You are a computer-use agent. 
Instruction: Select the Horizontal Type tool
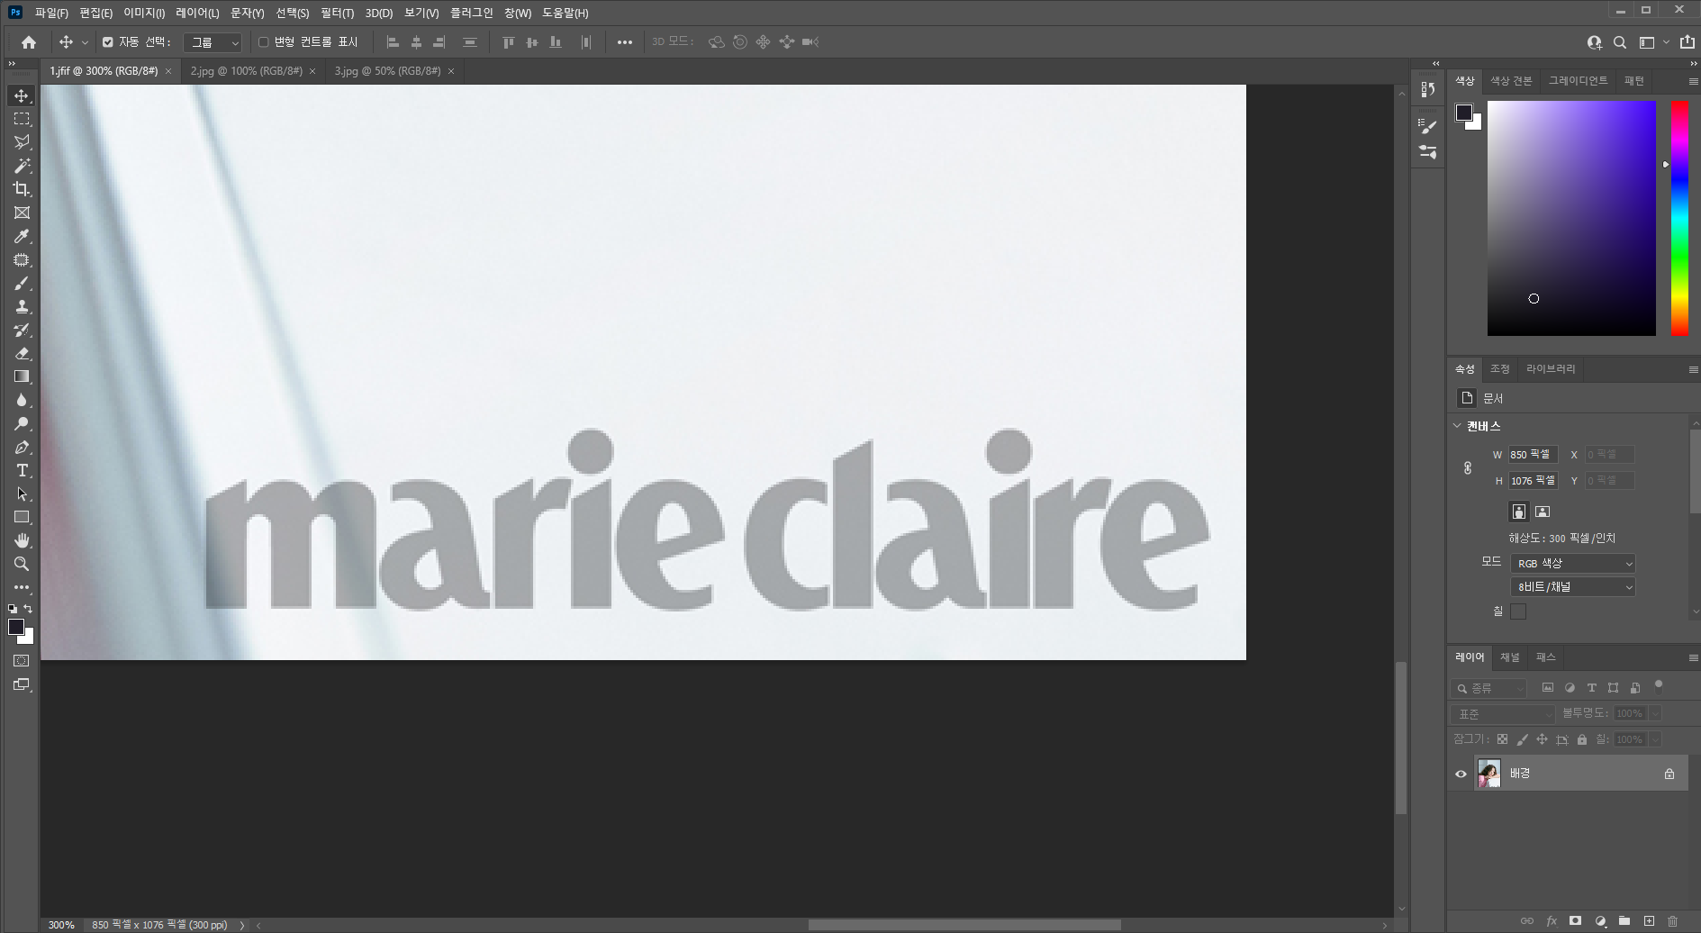[x=22, y=470]
